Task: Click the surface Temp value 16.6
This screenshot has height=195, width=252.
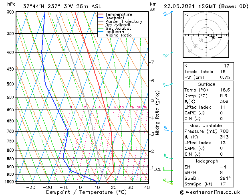Action: point(225,90)
